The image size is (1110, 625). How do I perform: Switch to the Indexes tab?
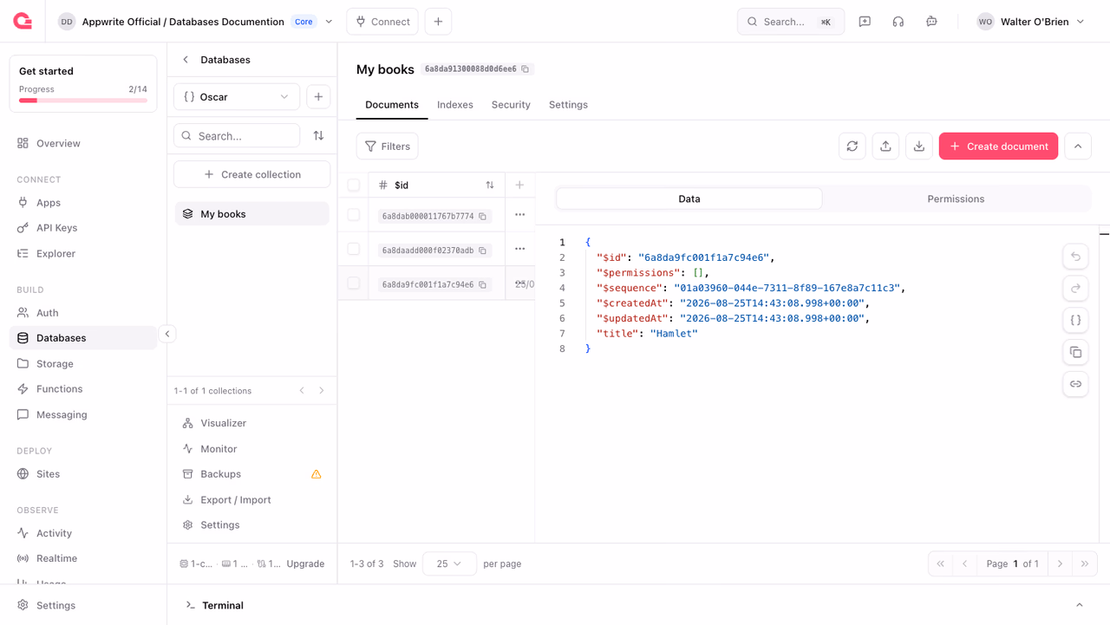pyautogui.click(x=455, y=105)
